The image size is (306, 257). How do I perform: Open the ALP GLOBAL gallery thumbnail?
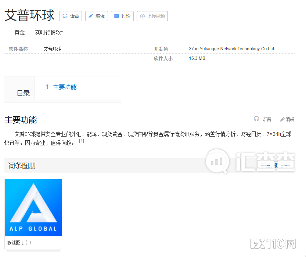coord(33,207)
